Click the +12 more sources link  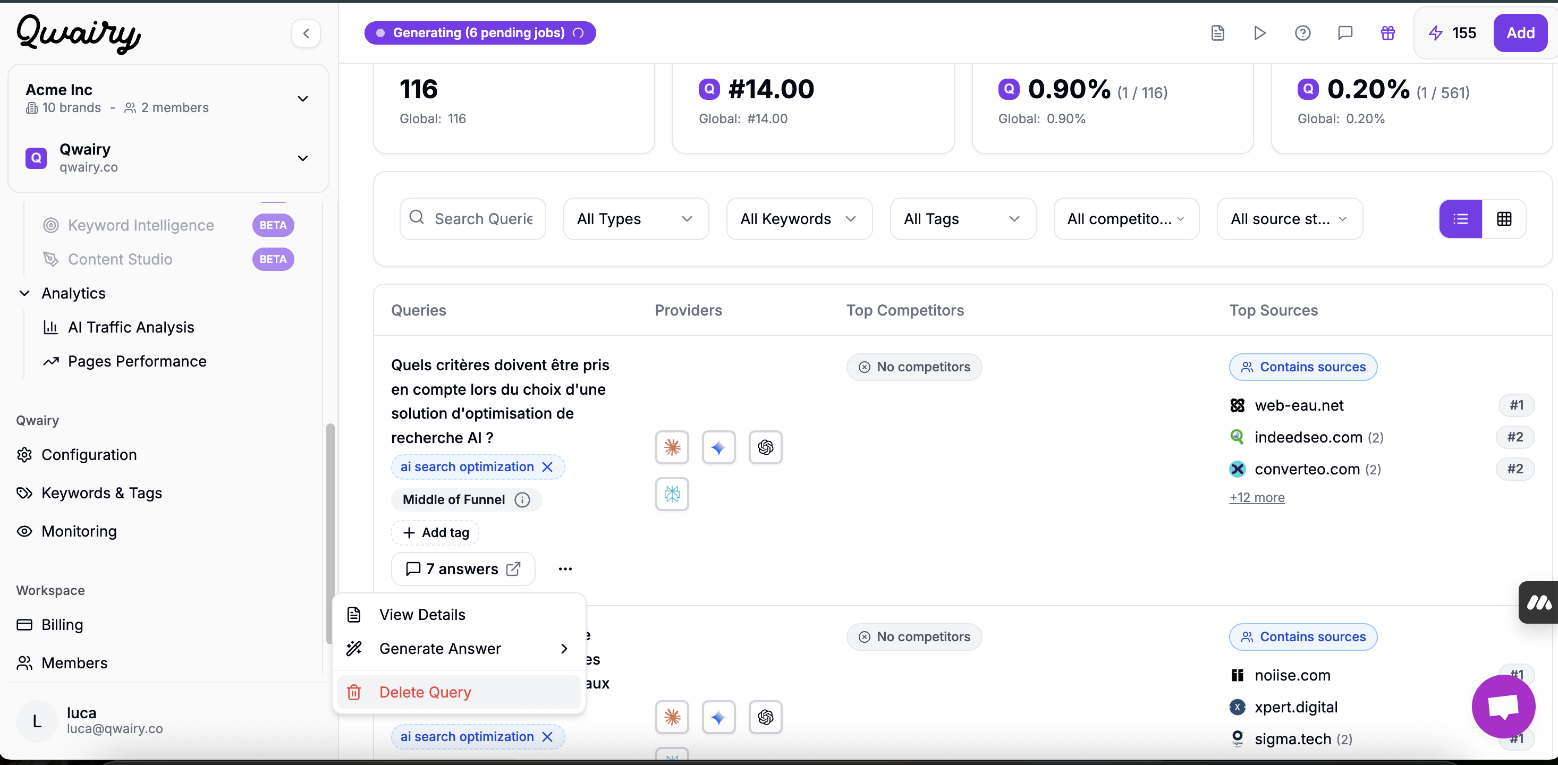(x=1257, y=497)
